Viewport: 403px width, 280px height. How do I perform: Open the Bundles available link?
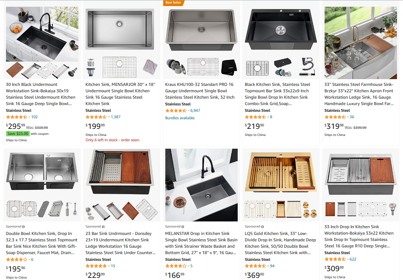tap(180, 118)
